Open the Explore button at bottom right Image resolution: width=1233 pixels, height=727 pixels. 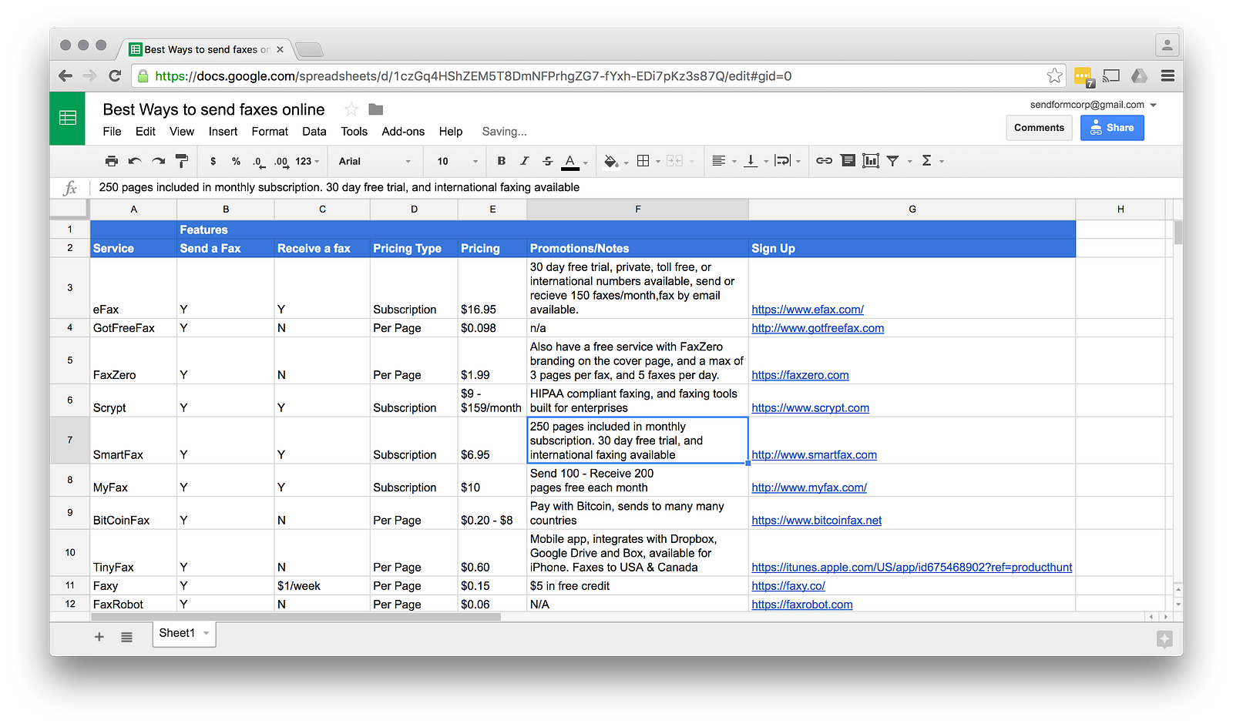click(1164, 638)
